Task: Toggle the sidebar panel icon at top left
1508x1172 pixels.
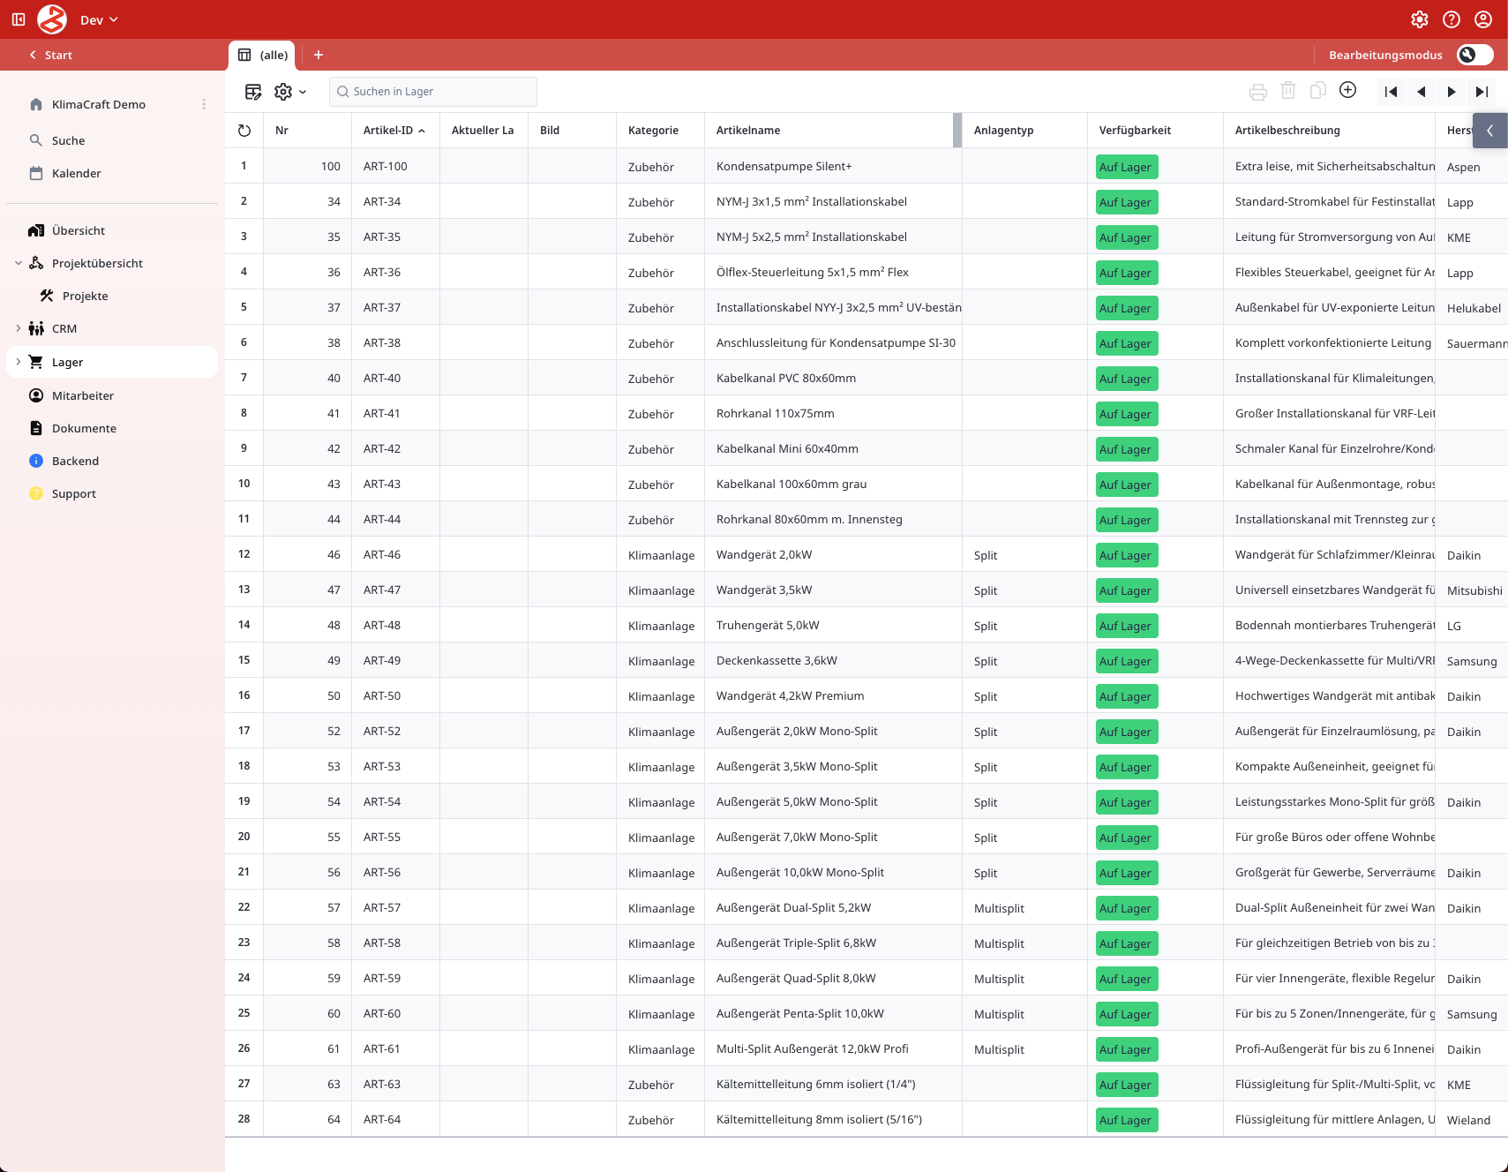Action: pyautogui.click(x=19, y=19)
